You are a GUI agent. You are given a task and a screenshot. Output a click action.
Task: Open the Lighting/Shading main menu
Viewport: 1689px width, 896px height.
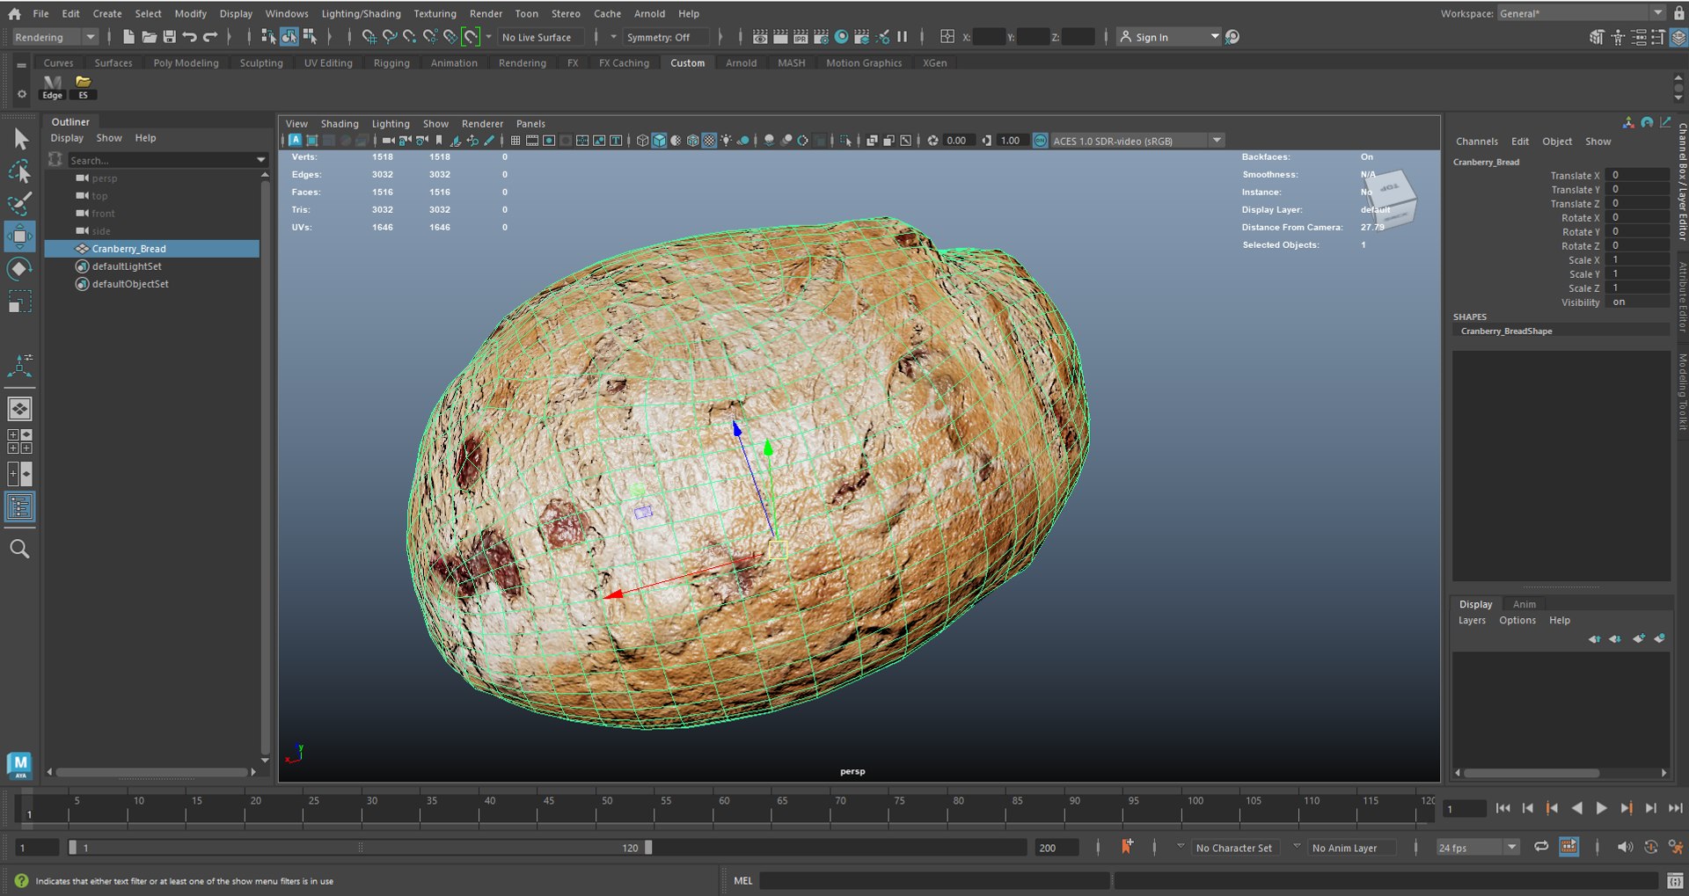point(361,13)
